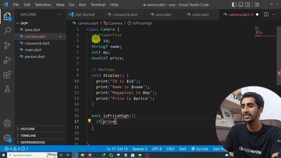Click the 'bool isPriceHigh(){' line

(x=113, y=116)
